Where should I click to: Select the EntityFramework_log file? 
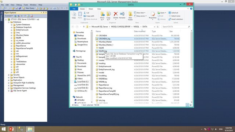tap(106, 69)
